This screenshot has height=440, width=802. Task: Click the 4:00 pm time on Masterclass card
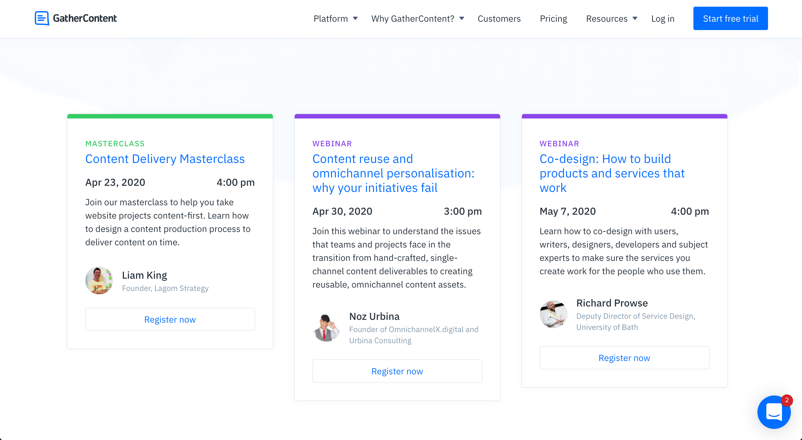[236, 182]
